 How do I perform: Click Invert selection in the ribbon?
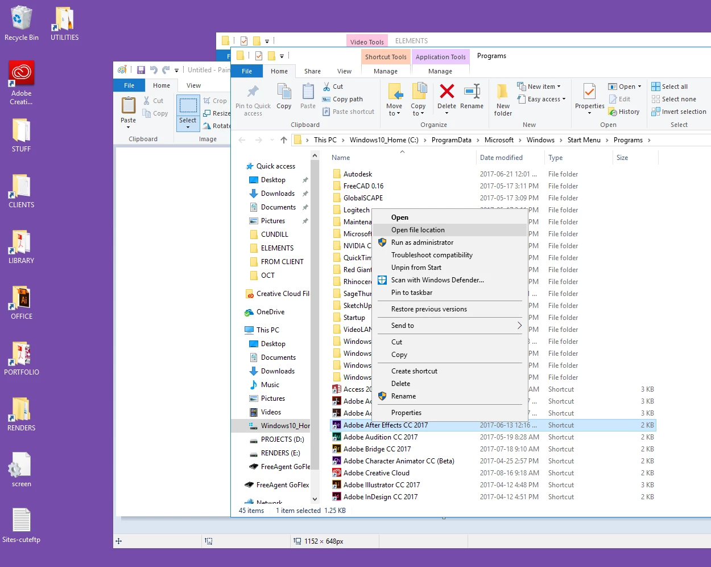pyautogui.click(x=679, y=112)
